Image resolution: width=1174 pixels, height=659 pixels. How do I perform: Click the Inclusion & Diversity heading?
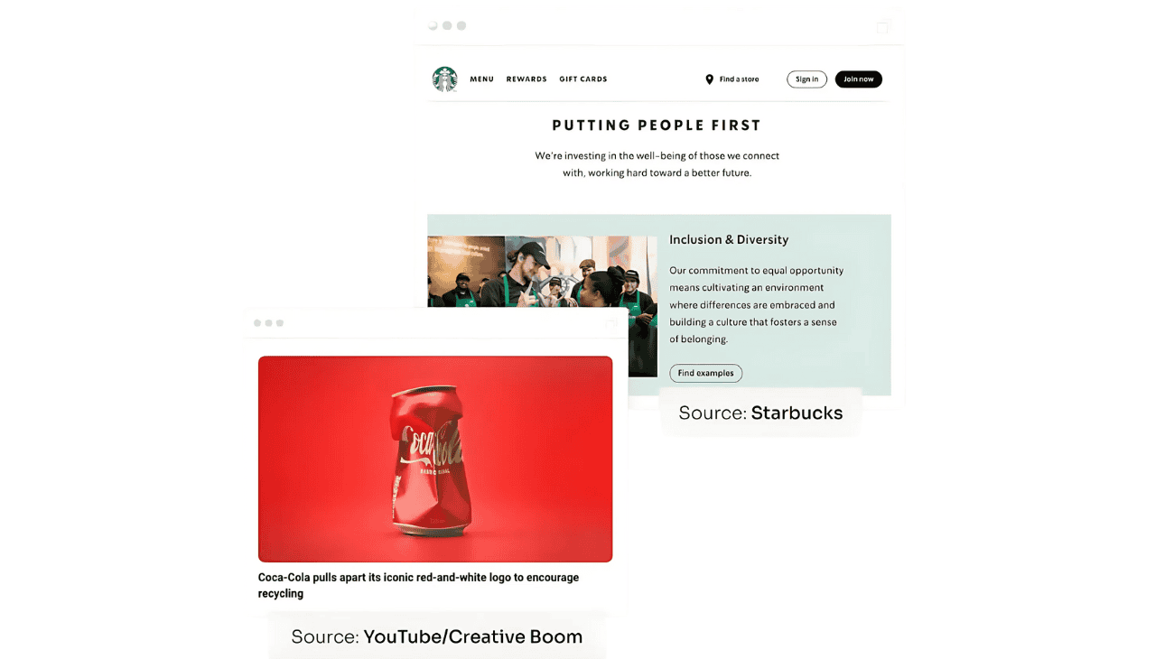(x=729, y=239)
